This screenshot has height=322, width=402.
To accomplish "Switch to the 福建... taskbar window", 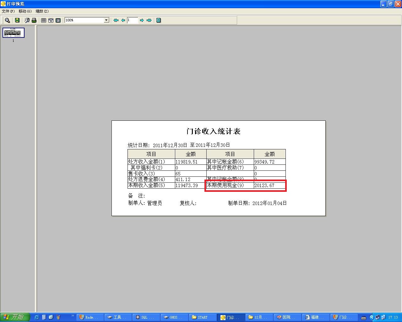I will point(316,317).
